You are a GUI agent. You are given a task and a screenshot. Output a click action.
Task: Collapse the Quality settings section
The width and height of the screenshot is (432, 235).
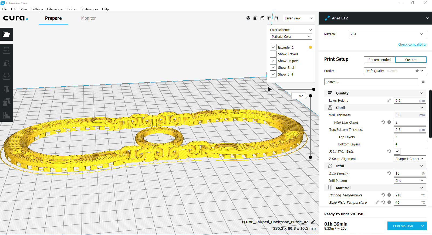coord(375,93)
